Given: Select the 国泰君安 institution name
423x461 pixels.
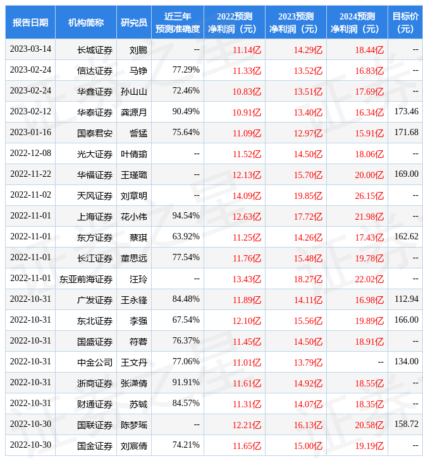Looking at the screenshot, I should point(95,133).
